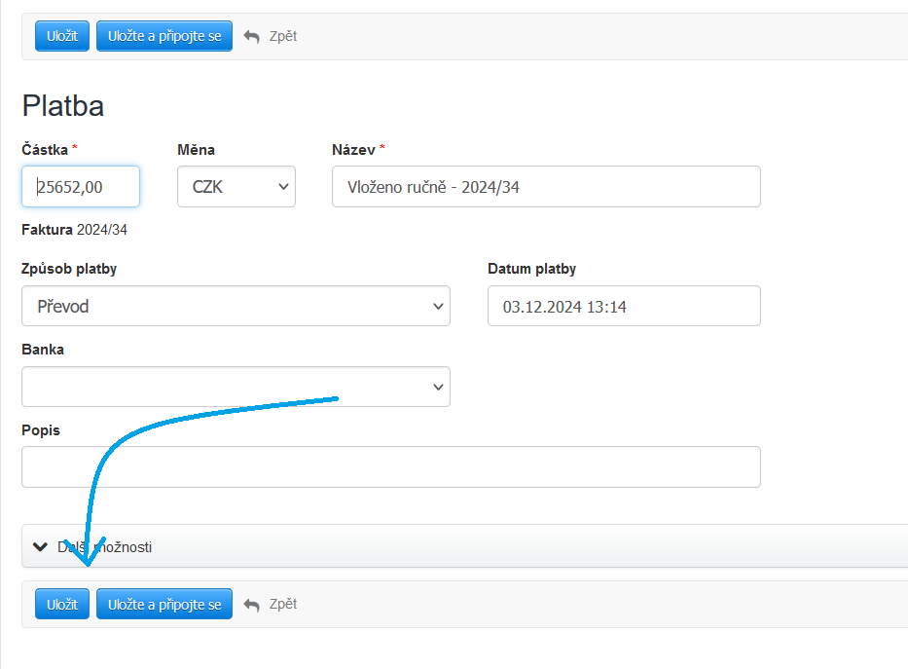Image resolution: width=908 pixels, height=669 pixels.
Task: Click into the Název field
Action: (546, 187)
